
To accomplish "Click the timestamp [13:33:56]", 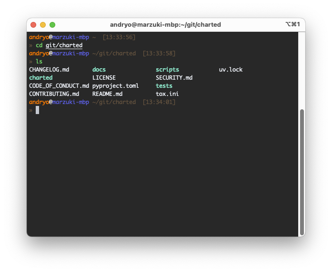I will (x=119, y=37).
